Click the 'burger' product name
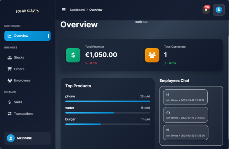 [x=70, y=119]
